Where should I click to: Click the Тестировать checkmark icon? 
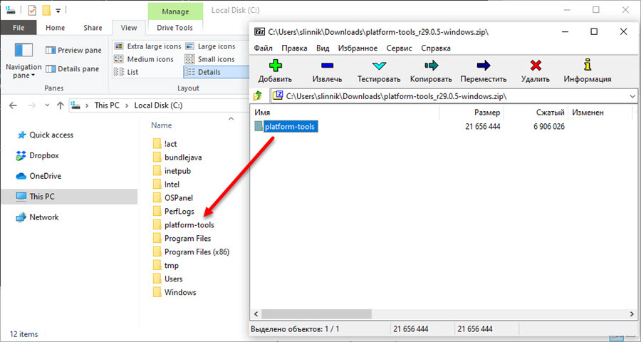tap(379, 66)
